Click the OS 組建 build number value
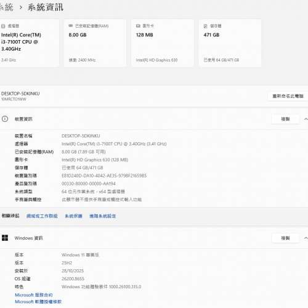 coord(73,279)
